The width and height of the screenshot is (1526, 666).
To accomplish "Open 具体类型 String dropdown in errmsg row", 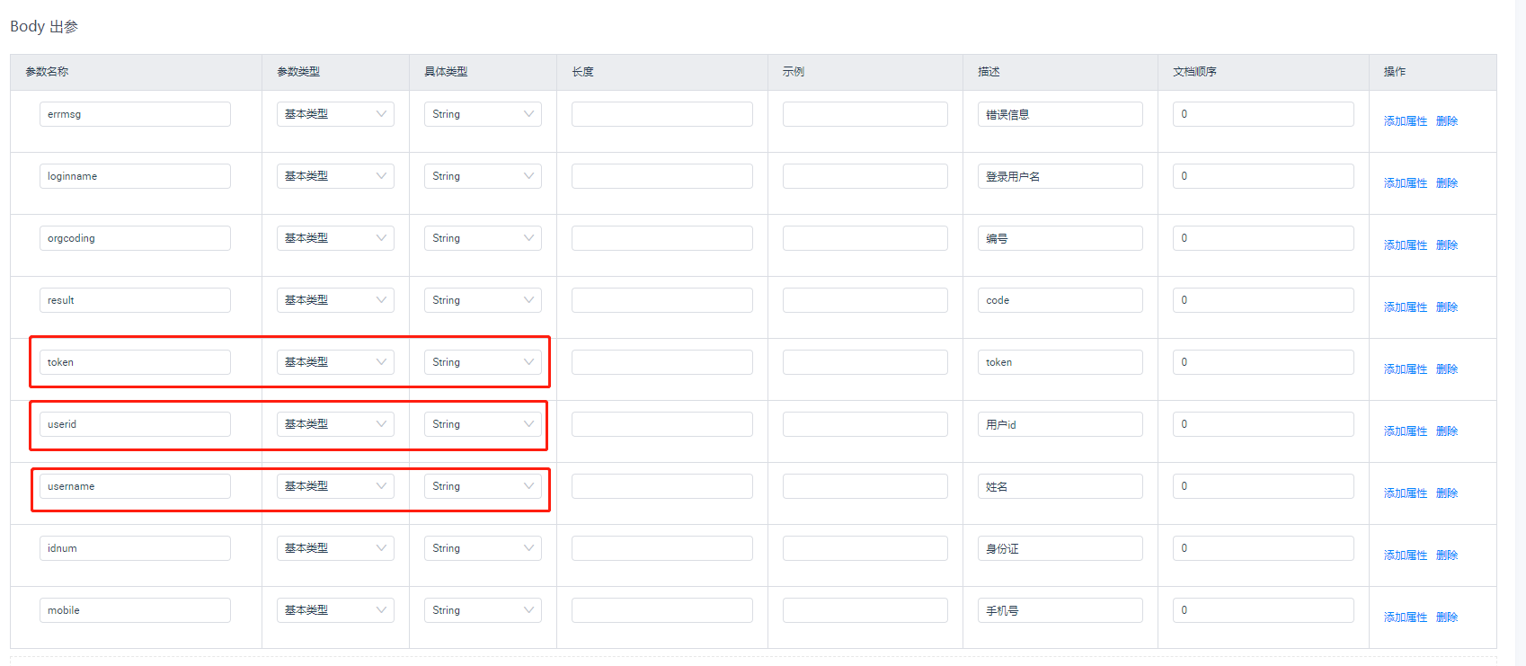I will [483, 114].
